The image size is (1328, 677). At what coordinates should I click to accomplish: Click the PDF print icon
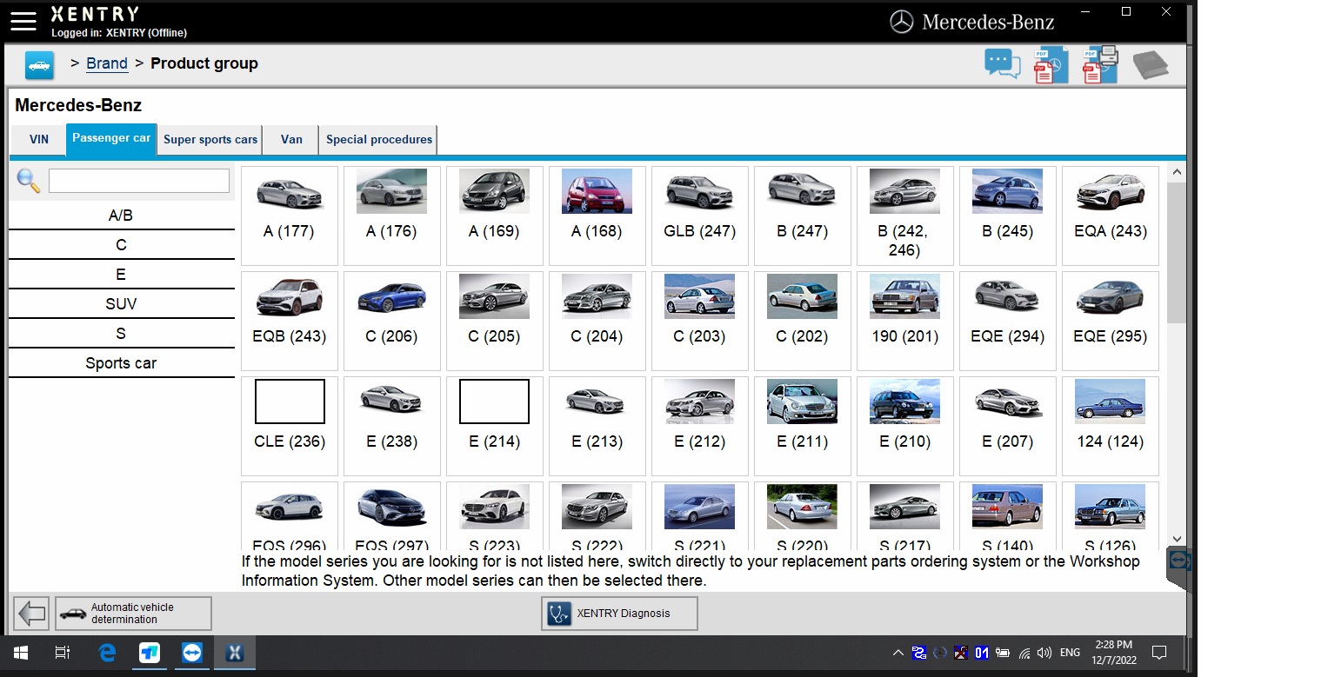[x=1100, y=64]
